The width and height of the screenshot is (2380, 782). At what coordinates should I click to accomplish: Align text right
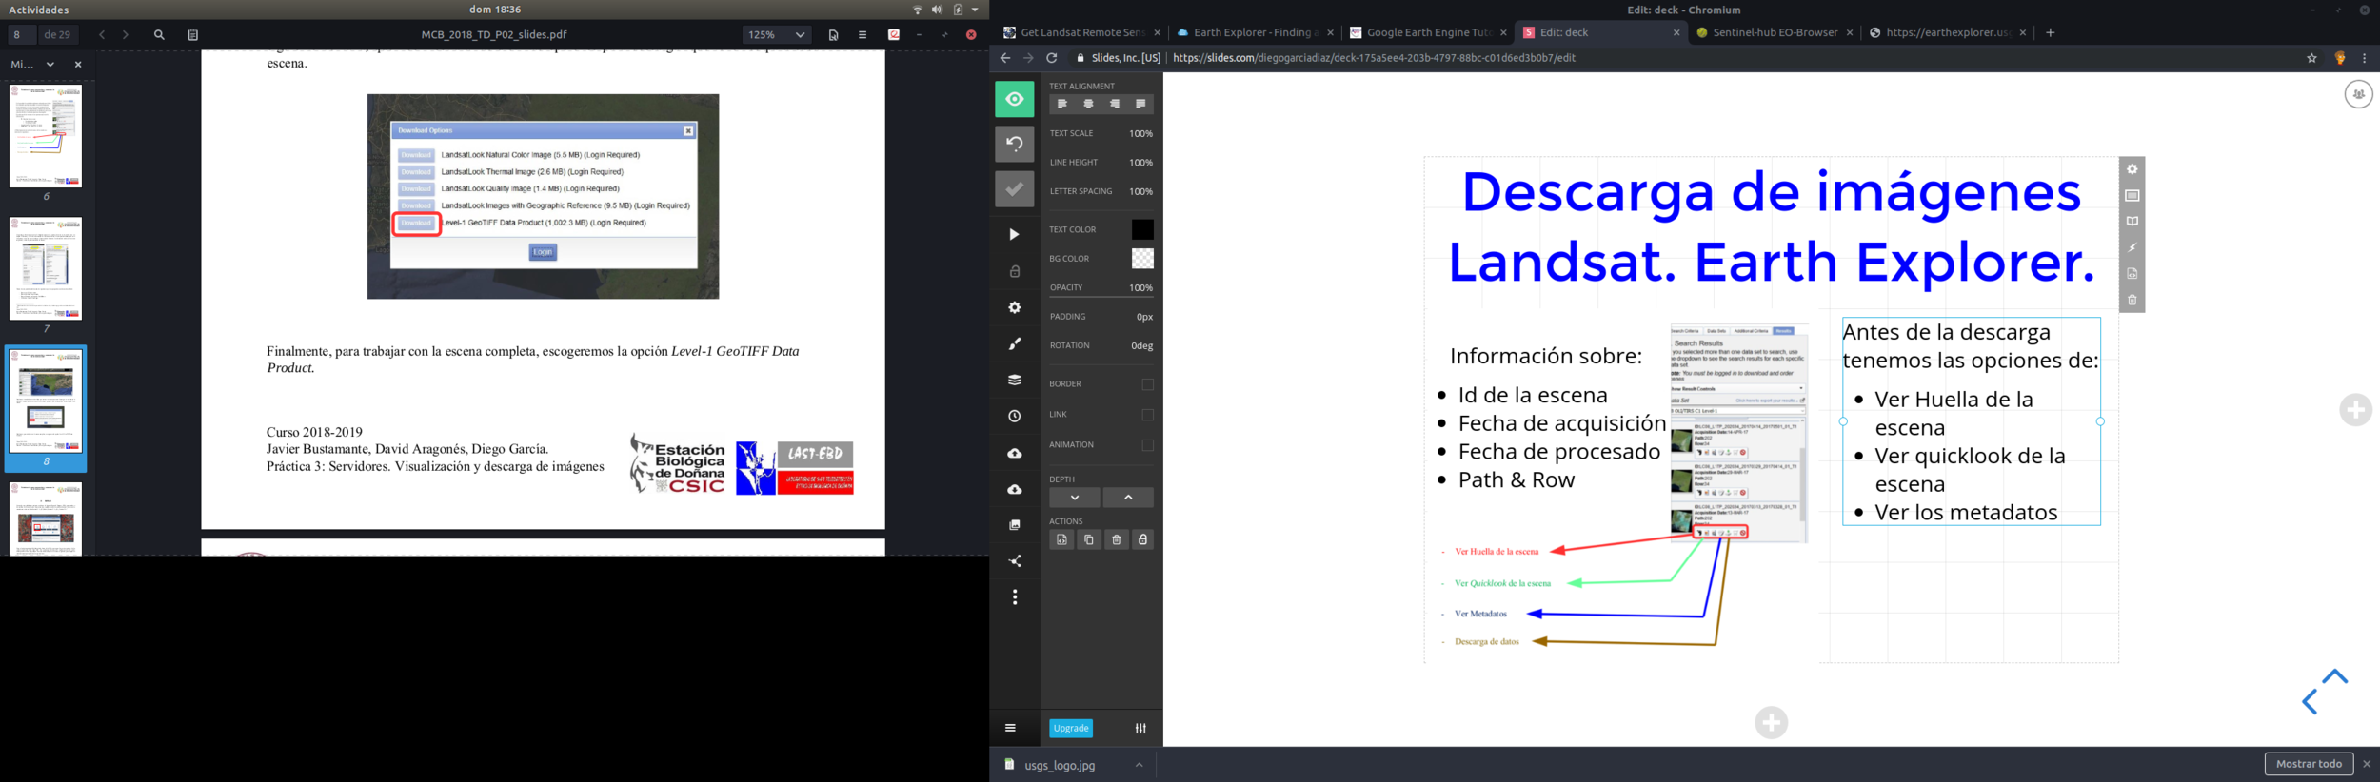click(1114, 104)
